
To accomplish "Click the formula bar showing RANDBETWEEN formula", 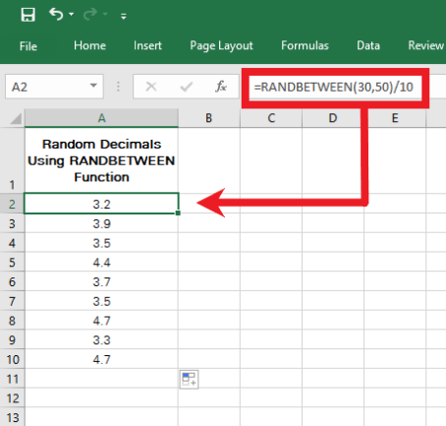I will (x=335, y=88).
